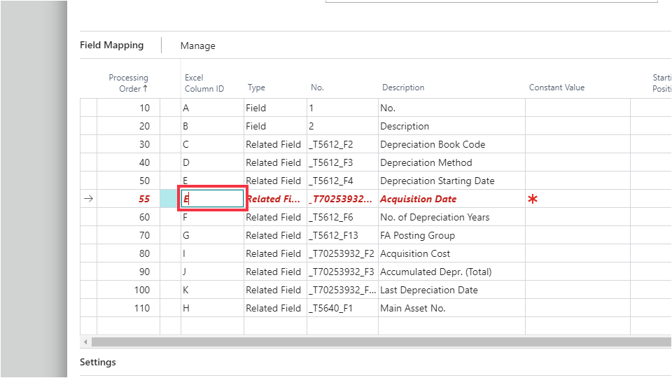Viewport: 672px width, 378px height.
Task: Sort by the Processing Order column header
Action: (128, 83)
